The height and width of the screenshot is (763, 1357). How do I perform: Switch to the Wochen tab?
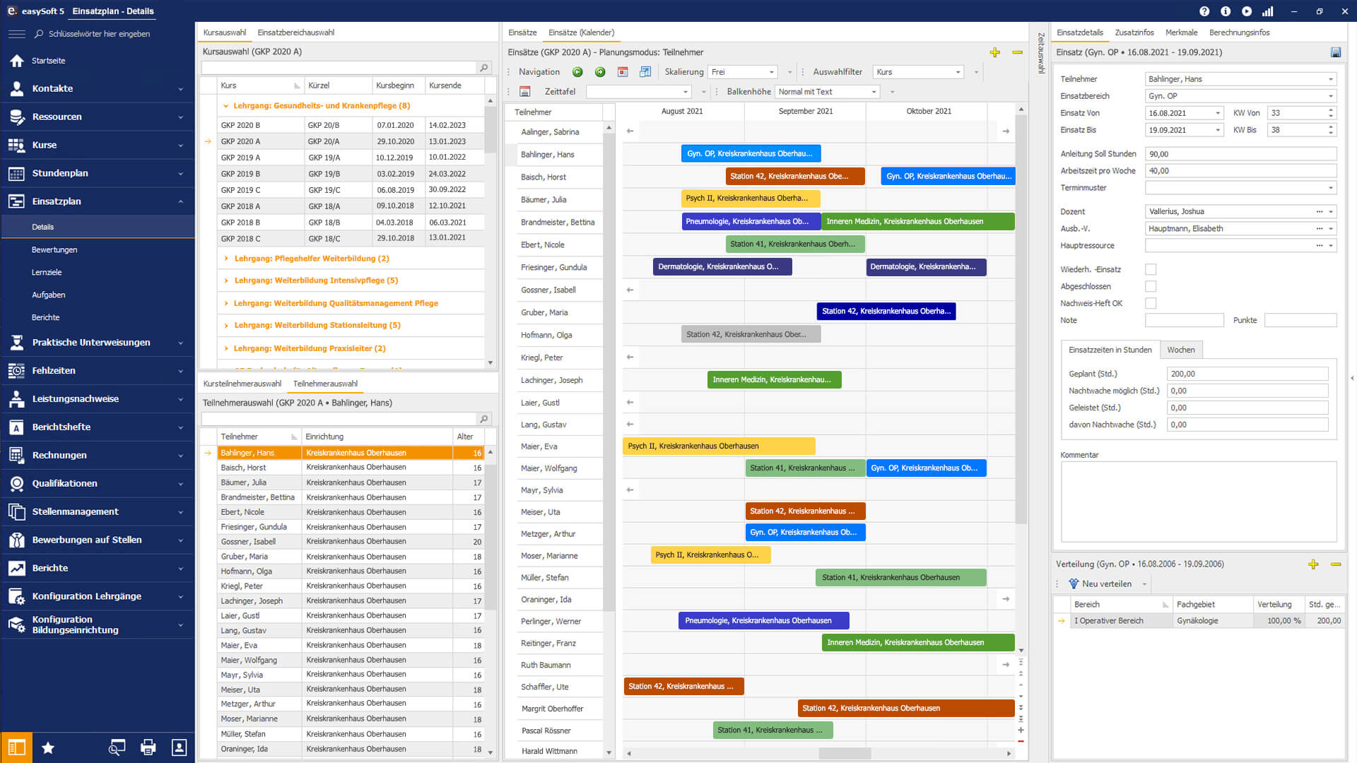pyautogui.click(x=1180, y=350)
